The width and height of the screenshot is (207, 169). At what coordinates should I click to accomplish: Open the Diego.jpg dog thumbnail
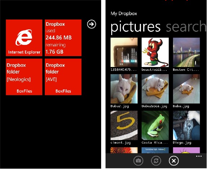(x=186, y=125)
